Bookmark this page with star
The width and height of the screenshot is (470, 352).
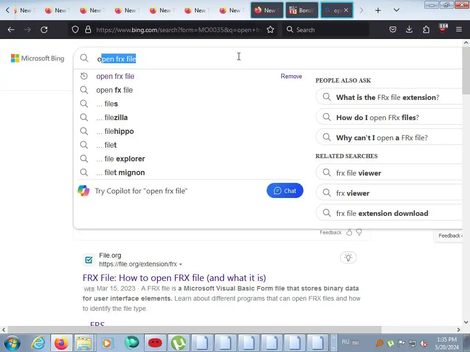(270, 30)
